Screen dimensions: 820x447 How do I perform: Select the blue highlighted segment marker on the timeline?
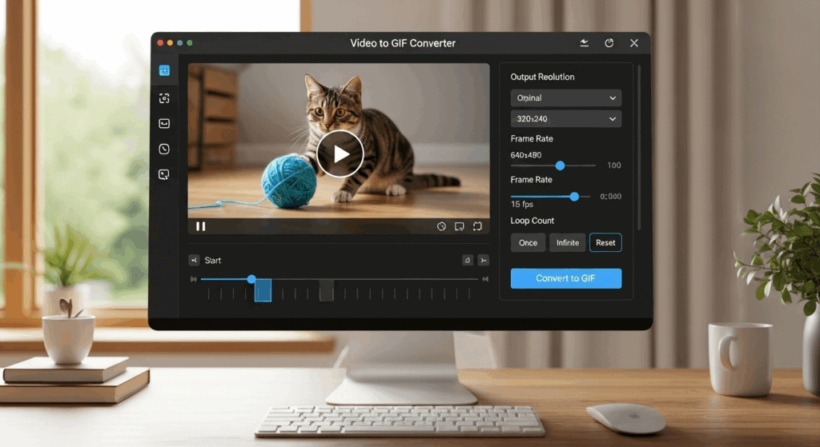(263, 290)
